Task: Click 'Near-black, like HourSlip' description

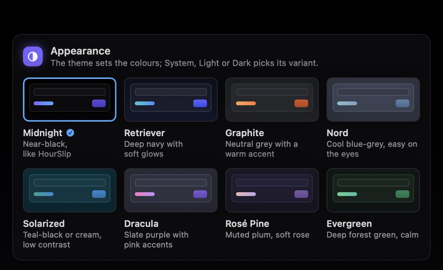Action: click(x=47, y=149)
